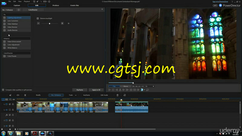Click the Modify button
Viewport: 242px width, 136px height.
pyautogui.click(x=38, y=95)
